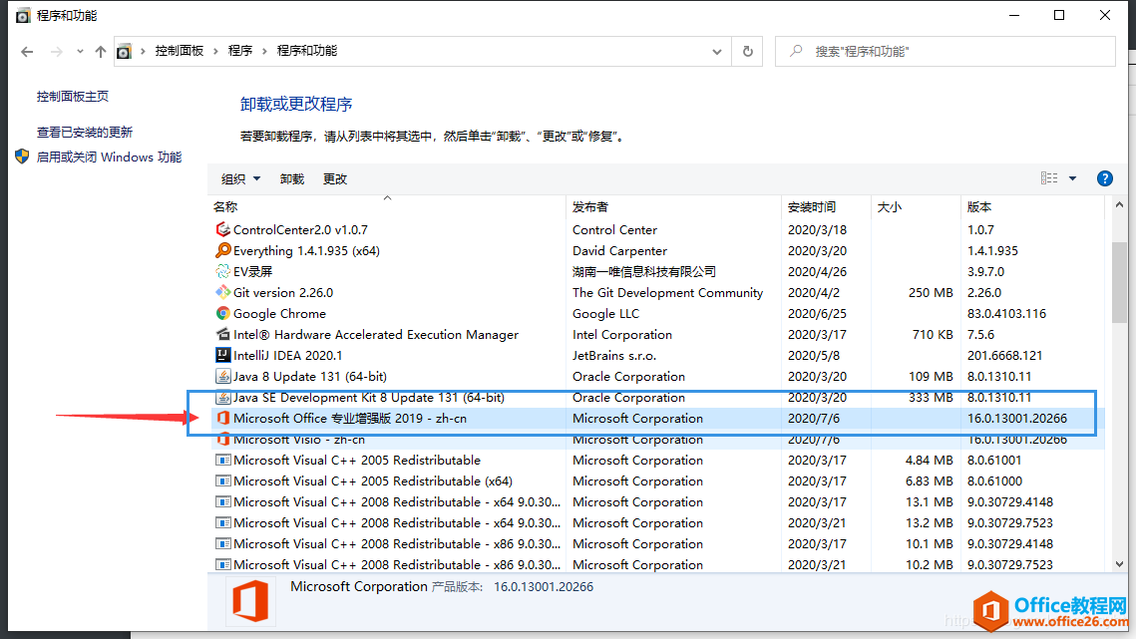Open help with the blue question mark
The width and height of the screenshot is (1136, 639).
(1105, 179)
